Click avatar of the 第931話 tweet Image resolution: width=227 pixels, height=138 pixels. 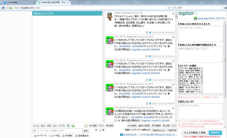[x=109, y=40]
